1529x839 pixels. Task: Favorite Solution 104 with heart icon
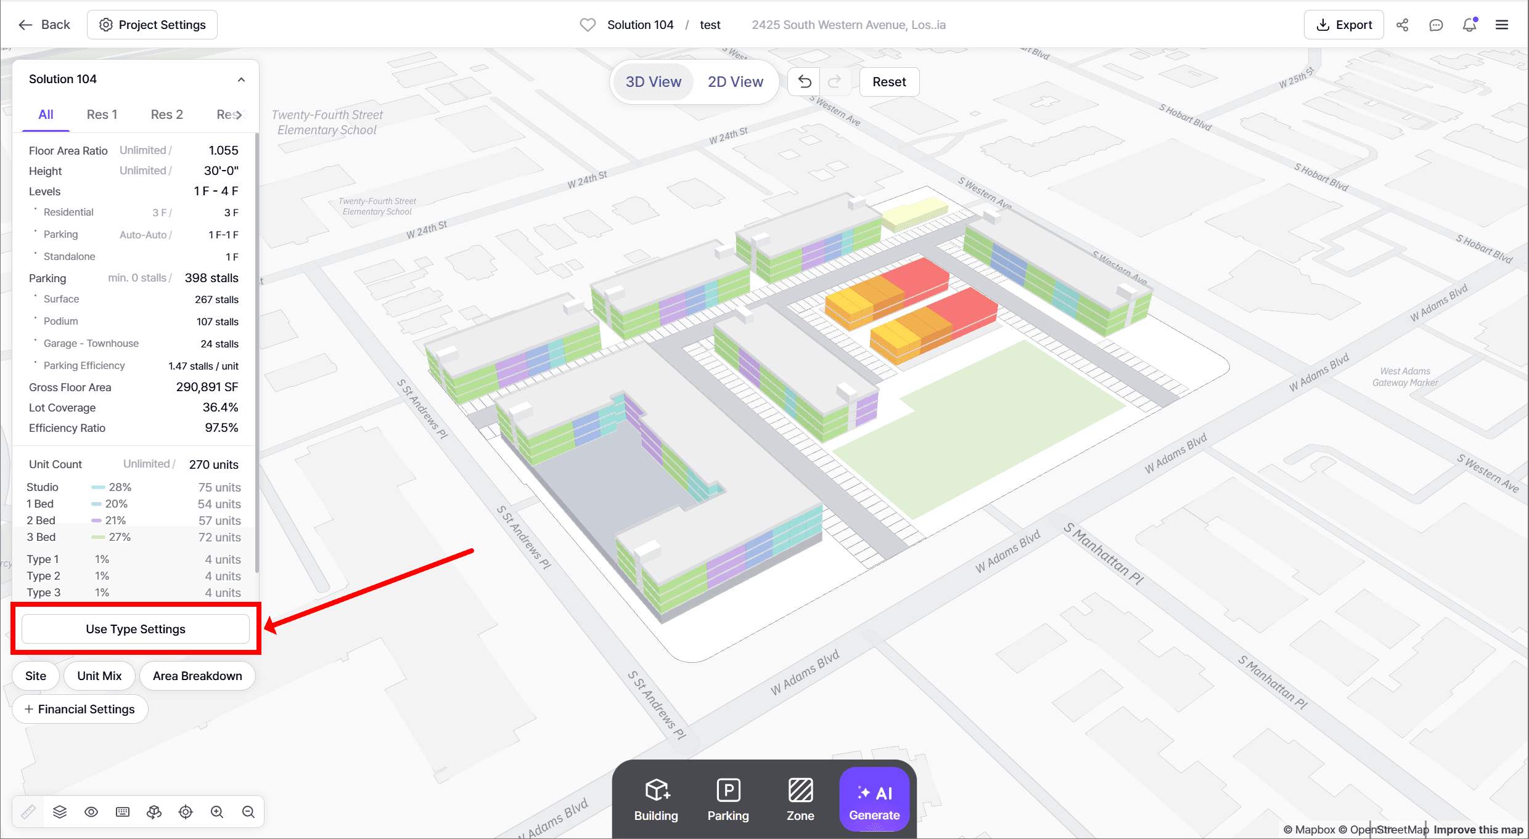pos(588,25)
